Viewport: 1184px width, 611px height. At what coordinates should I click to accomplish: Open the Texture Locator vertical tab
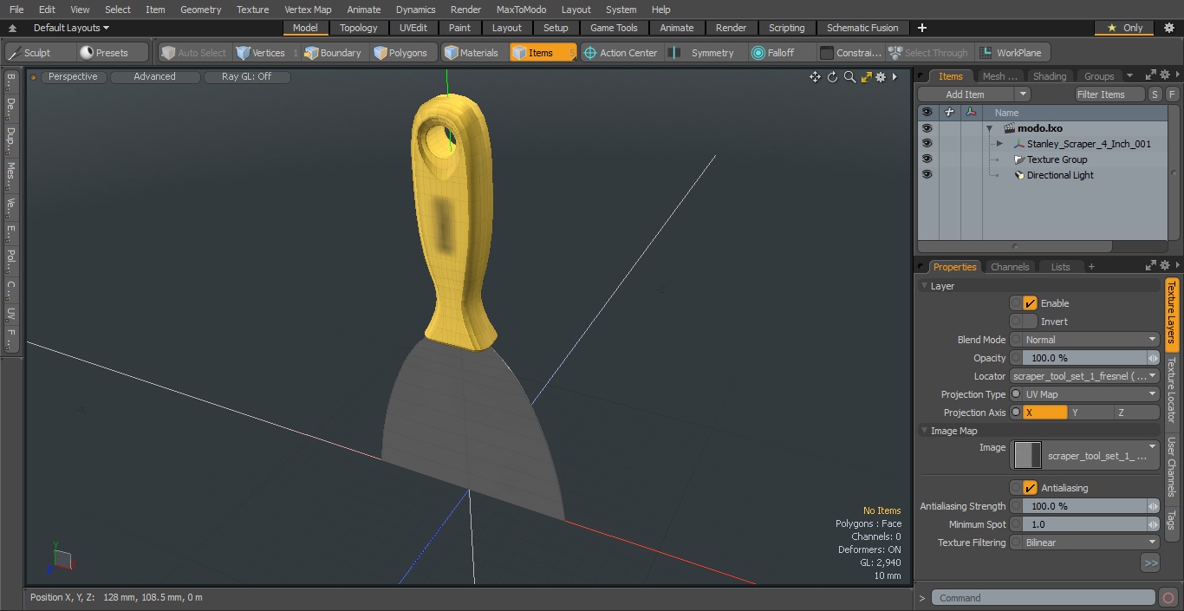point(1171,390)
